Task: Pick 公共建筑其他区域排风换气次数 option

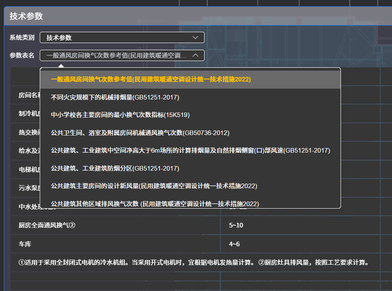Action: (155, 204)
